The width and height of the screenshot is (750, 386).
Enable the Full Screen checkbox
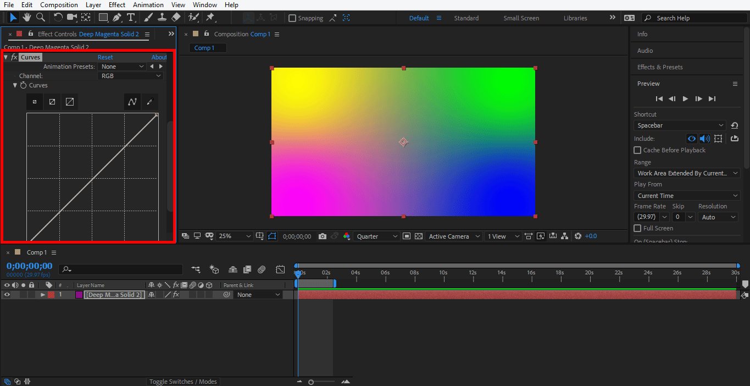637,228
